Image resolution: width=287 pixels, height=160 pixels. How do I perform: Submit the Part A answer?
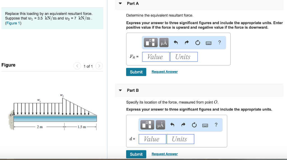(136, 72)
